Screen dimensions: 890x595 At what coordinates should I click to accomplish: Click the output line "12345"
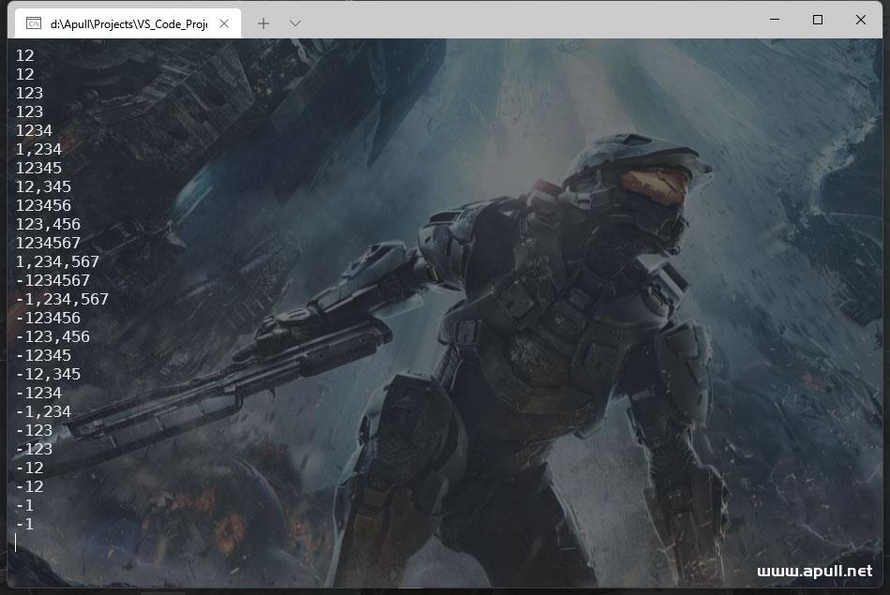click(38, 168)
